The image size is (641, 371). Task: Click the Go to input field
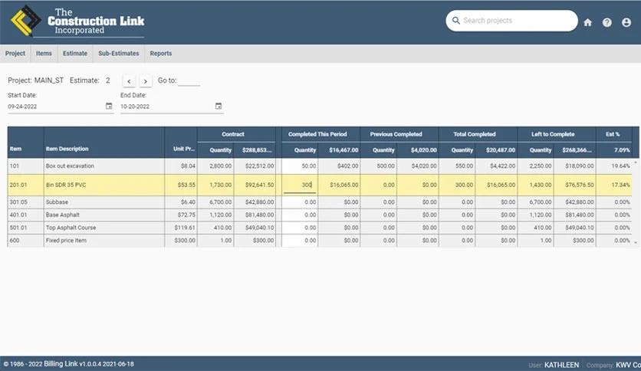189,81
